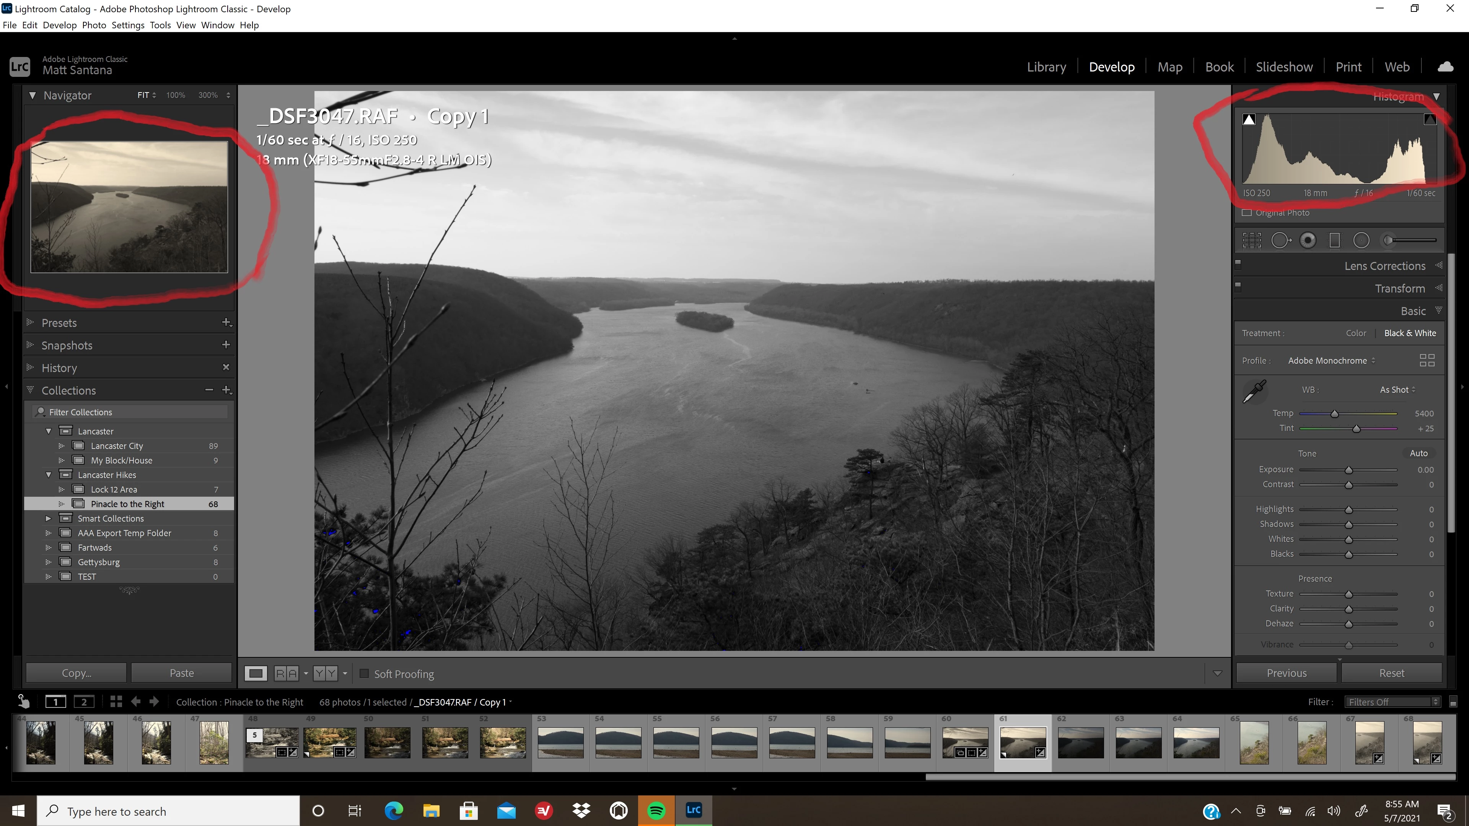Select the Crop Overlay tool icon
1469x826 pixels.
click(1252, 241)
